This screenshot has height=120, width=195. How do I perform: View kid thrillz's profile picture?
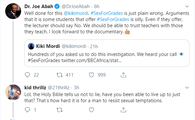(13, 92)
